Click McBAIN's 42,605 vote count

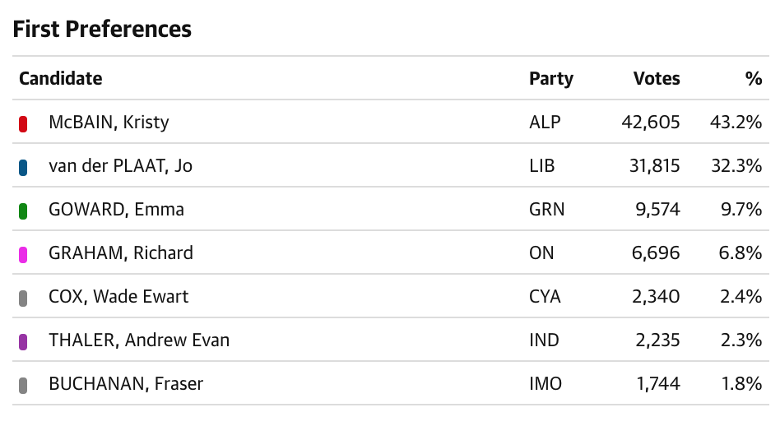[651, 122]
